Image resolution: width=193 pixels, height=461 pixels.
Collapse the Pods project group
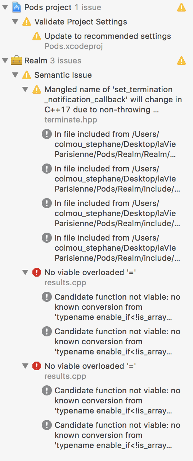pyautogui.click(x=5, y=7)
